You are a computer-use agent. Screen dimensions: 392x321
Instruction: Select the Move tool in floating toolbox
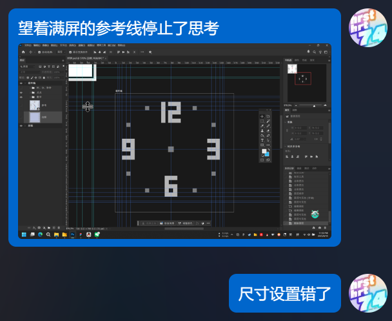pyautogui.click(x=262, y=116)
